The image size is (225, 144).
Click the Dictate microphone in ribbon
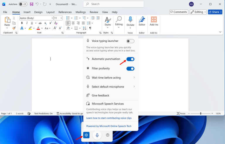pyautogui.click(x=130, y=20)
